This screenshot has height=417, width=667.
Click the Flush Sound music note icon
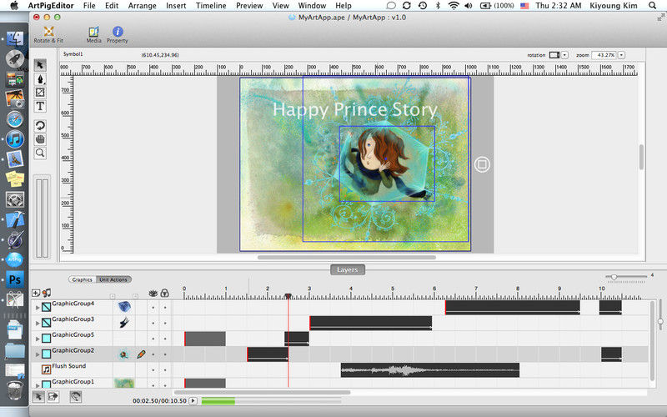(46, 369)
